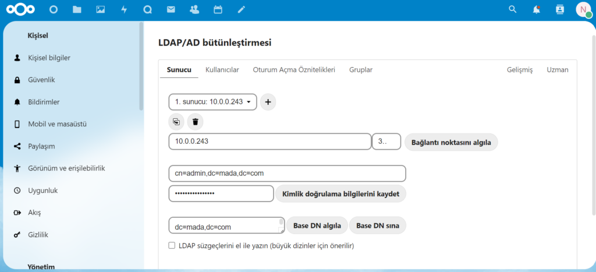The width and height of the screenshot is (596, 272).
Task: Open the Files app folder icon
Action: click(77, 9)
